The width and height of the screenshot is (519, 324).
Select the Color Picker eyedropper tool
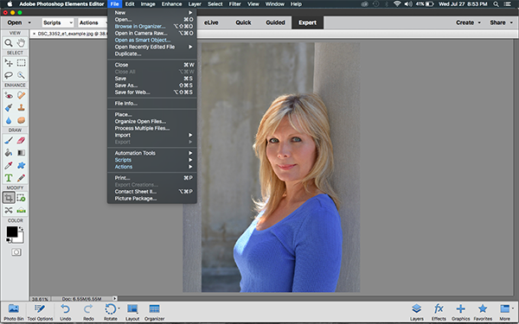pyautogui.click(x=9, y=165)
